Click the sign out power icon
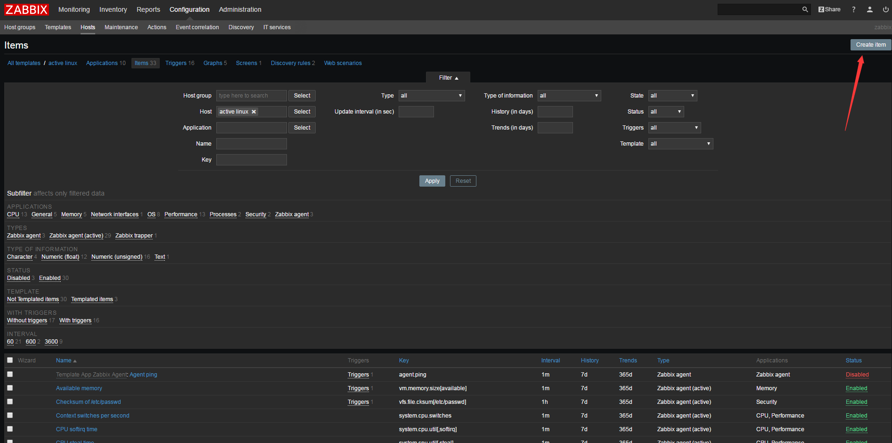This screenshot has height=443, width=892. click(885, 9)
